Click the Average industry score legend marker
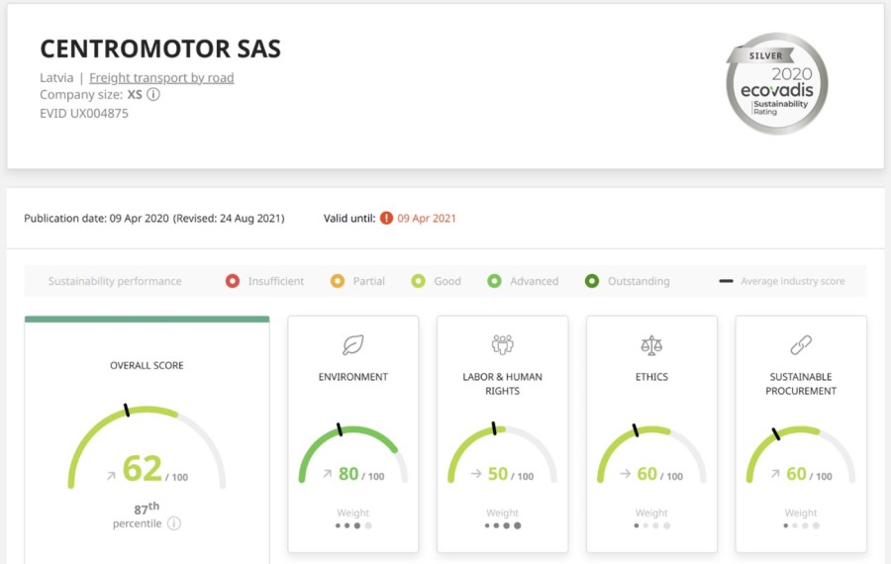This screenshot has height=564, width=891. click(727, 281)
